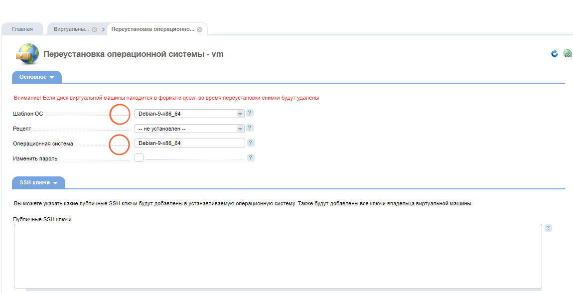Collapse the SSH-ключи section

(x=38, y=183)
